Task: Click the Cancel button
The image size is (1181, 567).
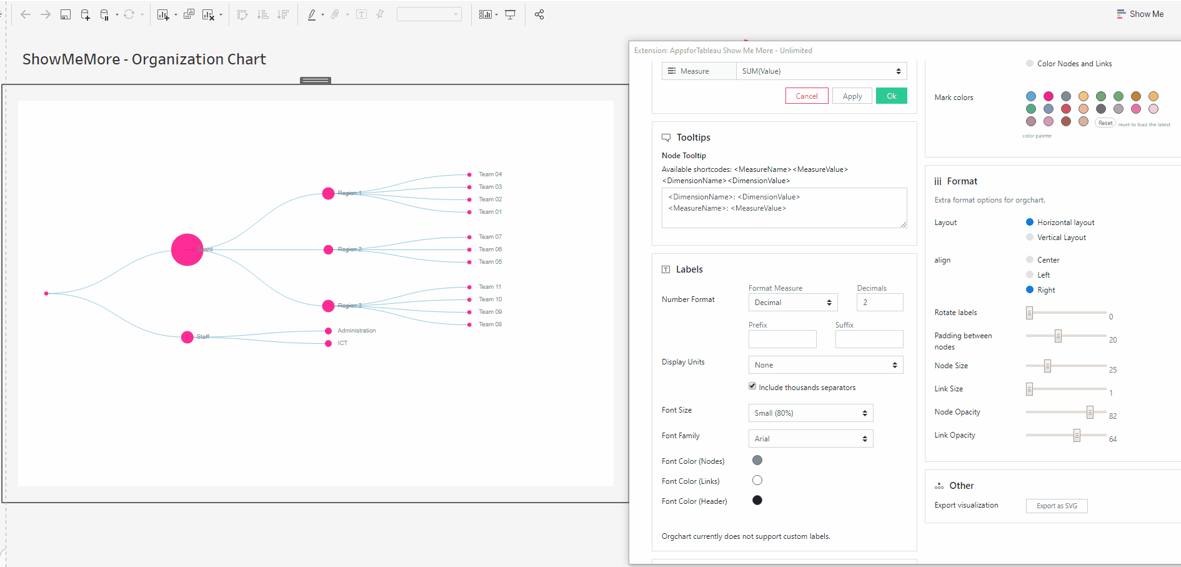Action: point(807,96)
